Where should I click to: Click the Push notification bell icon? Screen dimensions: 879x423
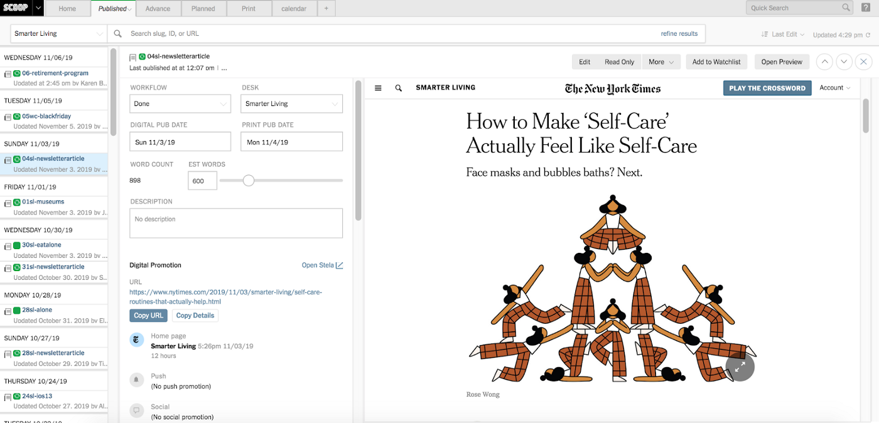tap(136, 380)
